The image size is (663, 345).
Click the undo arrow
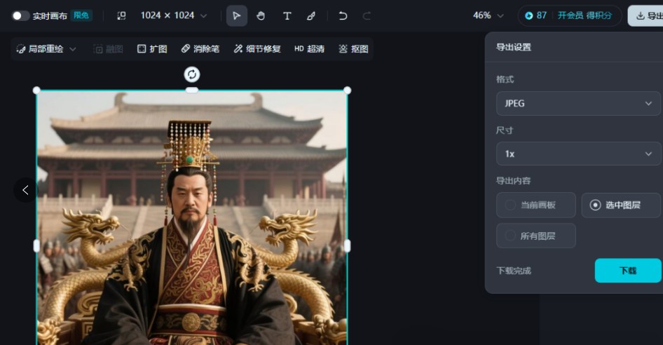click(x=343, y=15)
